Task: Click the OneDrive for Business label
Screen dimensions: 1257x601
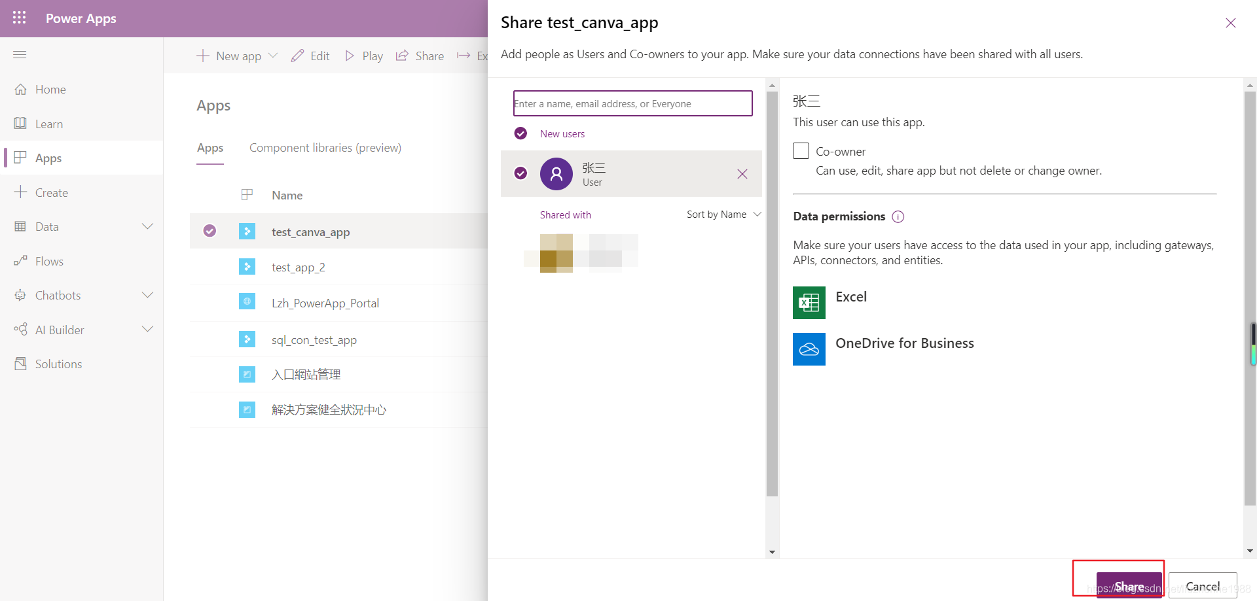Action: pyautogui.click(x=905, y=343)
